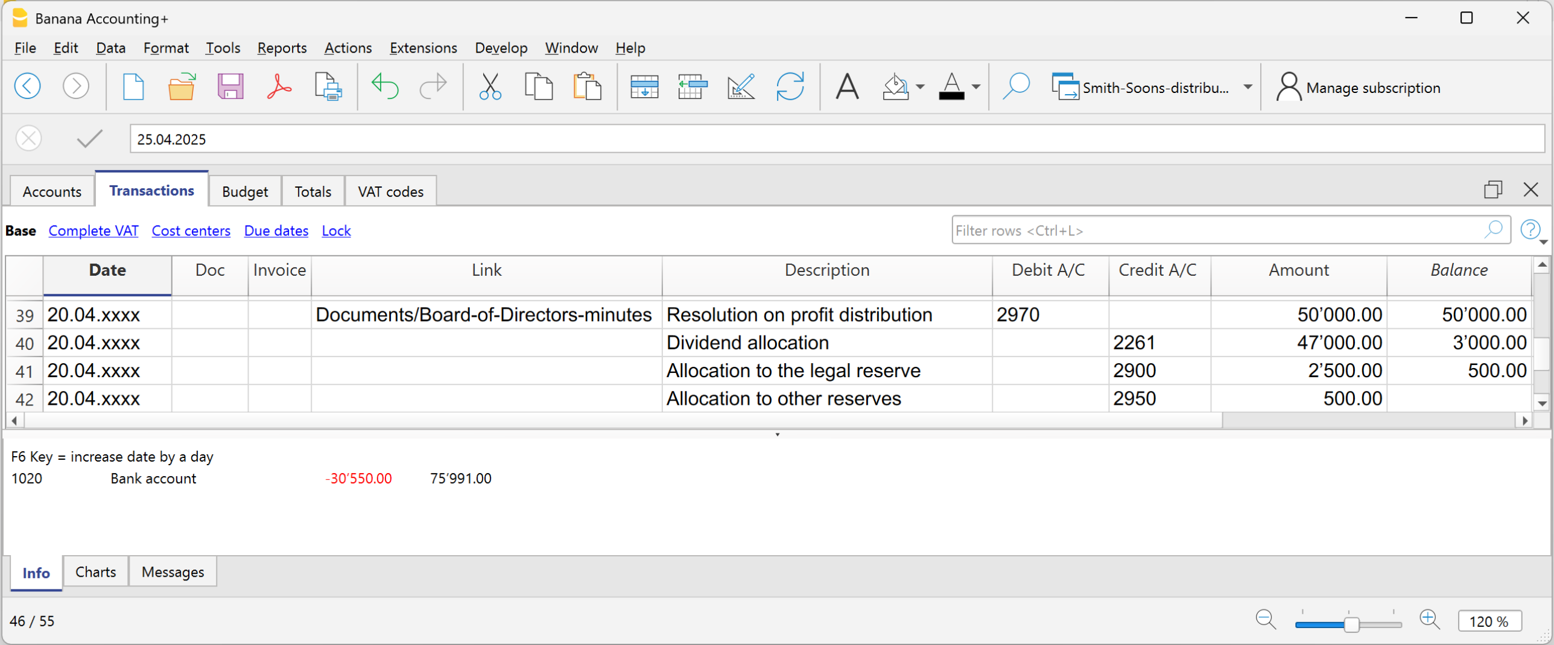This screenshot has width=1554, height=645.
Task: Switch to the Totals tab
Action: point(313,191)
